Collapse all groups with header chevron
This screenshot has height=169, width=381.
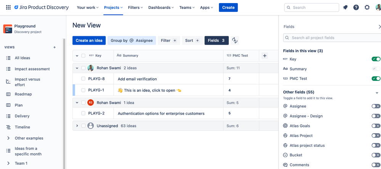(77, 56)
